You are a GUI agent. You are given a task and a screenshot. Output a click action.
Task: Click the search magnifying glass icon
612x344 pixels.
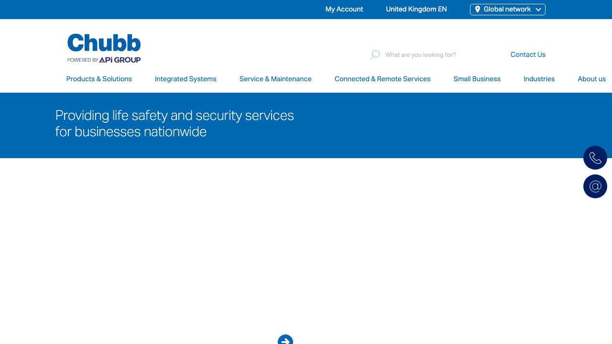[375, 55]
